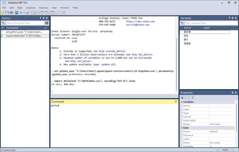Bring the Viewer forward with the eye icon
The height and width of the screenshot is (152, 239).
21,13
